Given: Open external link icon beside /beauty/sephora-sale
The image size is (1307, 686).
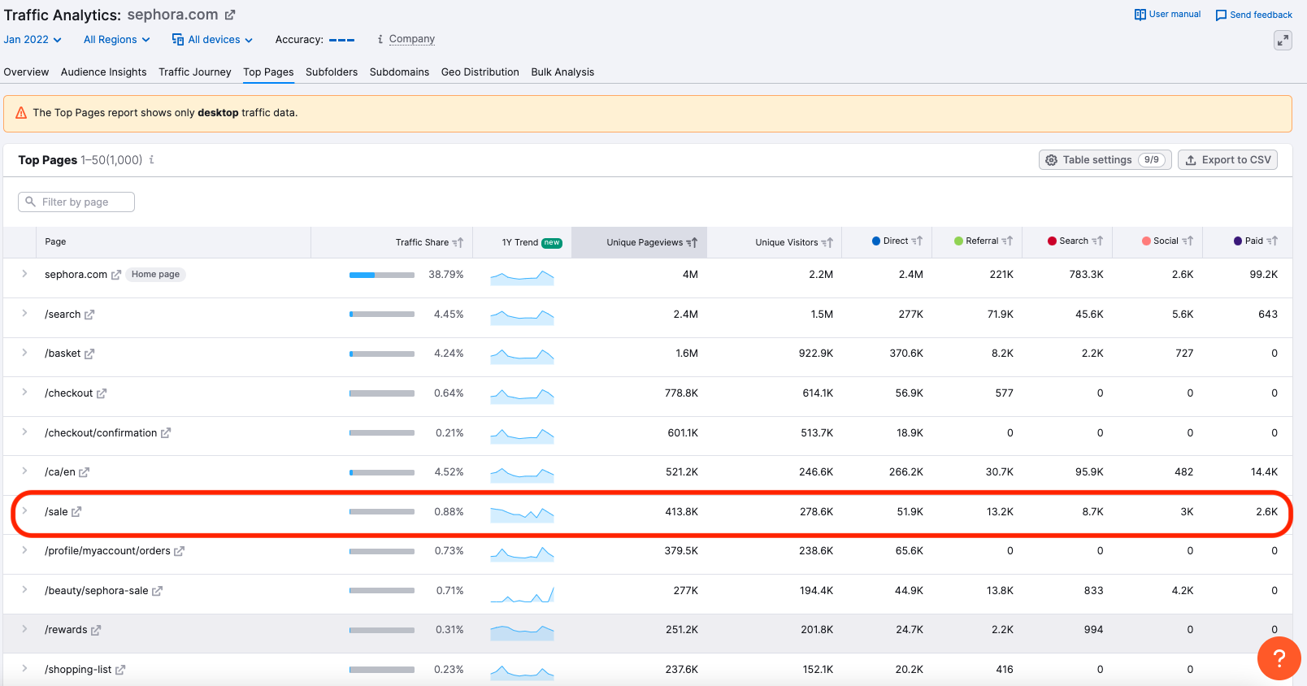Looking at the screenshot, I should [x=157, y=591].
